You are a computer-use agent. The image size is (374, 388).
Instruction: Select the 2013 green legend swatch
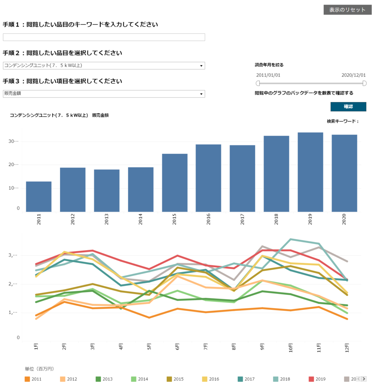[x=98, y=379]
